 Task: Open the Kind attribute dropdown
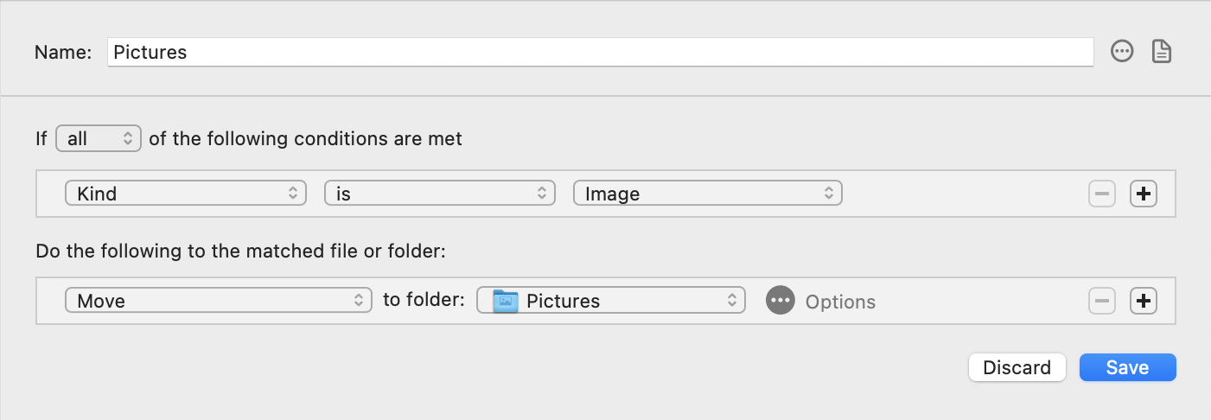[185, 194]
